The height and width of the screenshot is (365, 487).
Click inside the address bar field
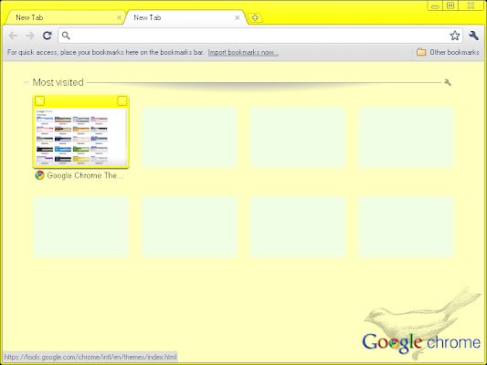point(260,36)
